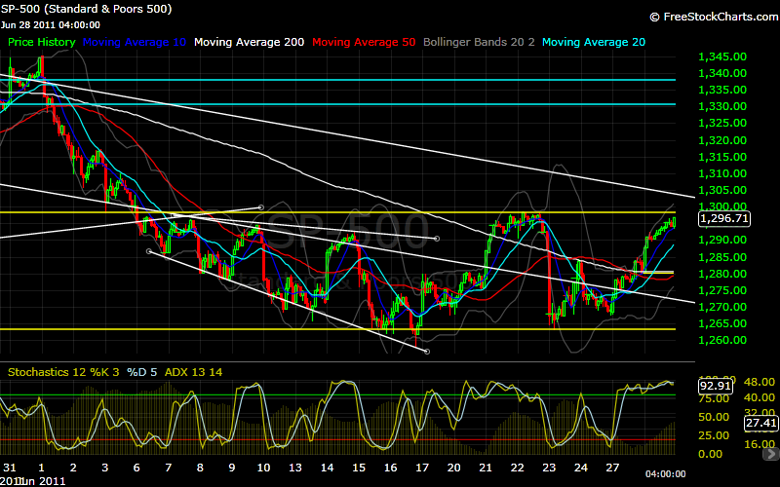Click the 40.00 ADX scale label
780x487 pixels.
[760, 397]
